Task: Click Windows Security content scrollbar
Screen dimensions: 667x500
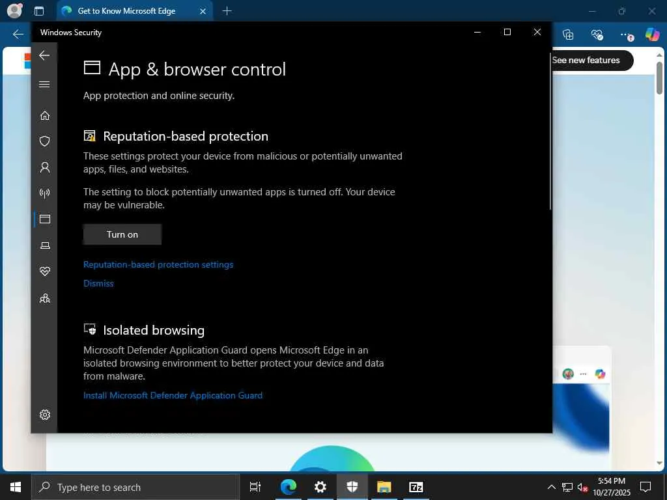Action: coord(550,131)
